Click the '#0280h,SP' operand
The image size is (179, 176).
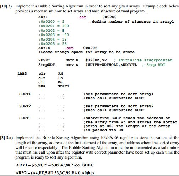pyautogui.click(x=96, y=60)
